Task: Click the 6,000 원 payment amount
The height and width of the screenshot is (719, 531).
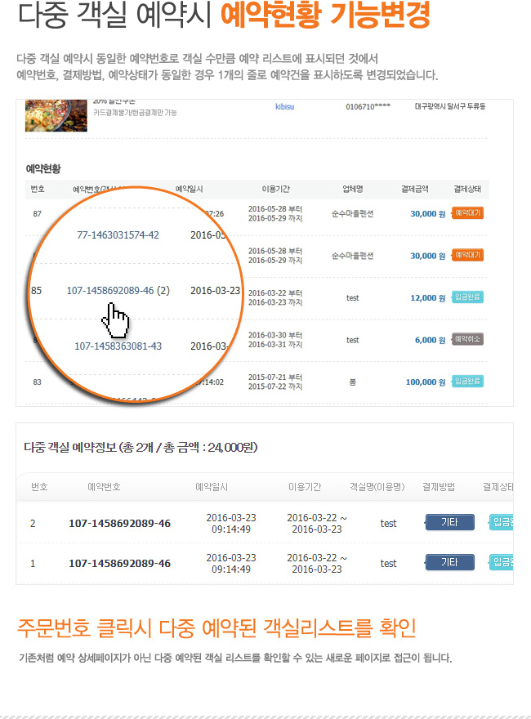Action: (x=431, y=340)
